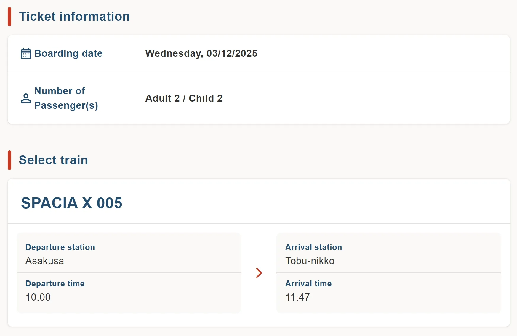Click the arrival time 11:47
Viewport: 517px width, 336px height.
[298, 297]
